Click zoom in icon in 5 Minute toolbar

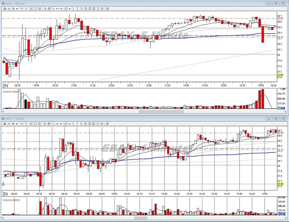pyautogui.click(x=31, y=9)
